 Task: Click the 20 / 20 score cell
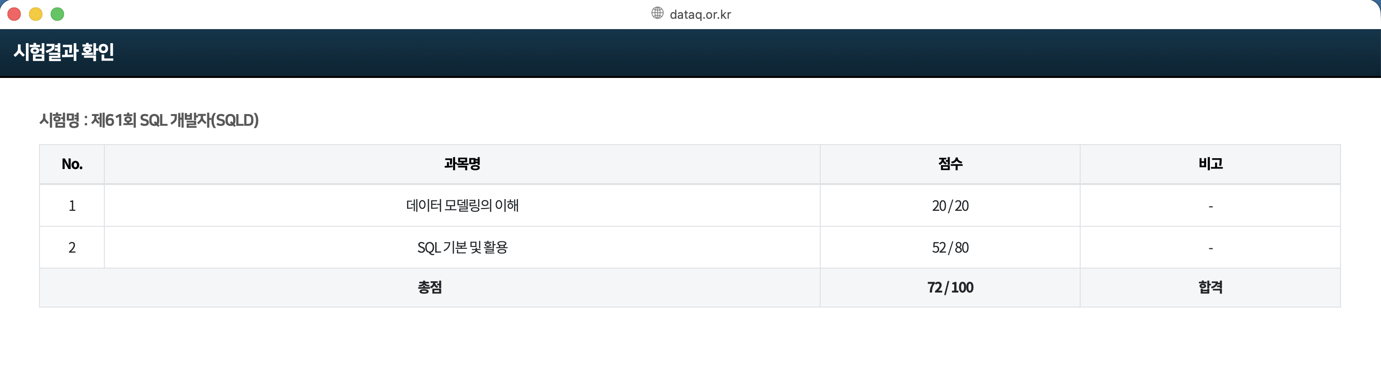950,206
